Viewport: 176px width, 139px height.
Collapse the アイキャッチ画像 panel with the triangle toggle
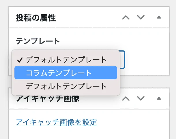tap(159, 98)
